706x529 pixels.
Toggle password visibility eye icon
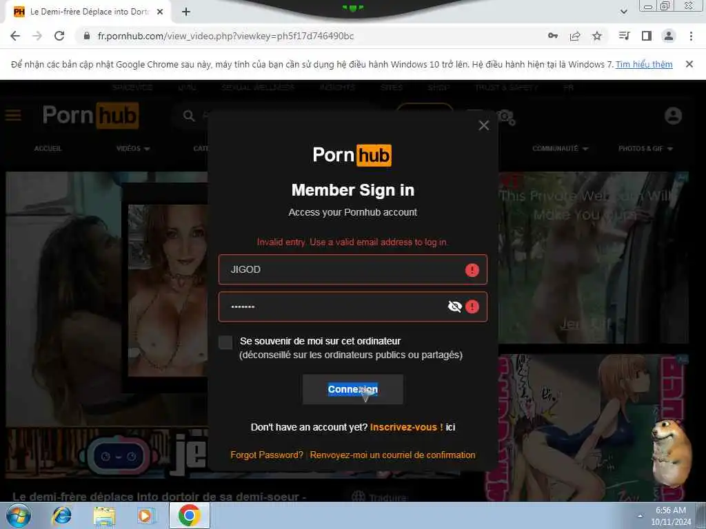pos(455,307)
